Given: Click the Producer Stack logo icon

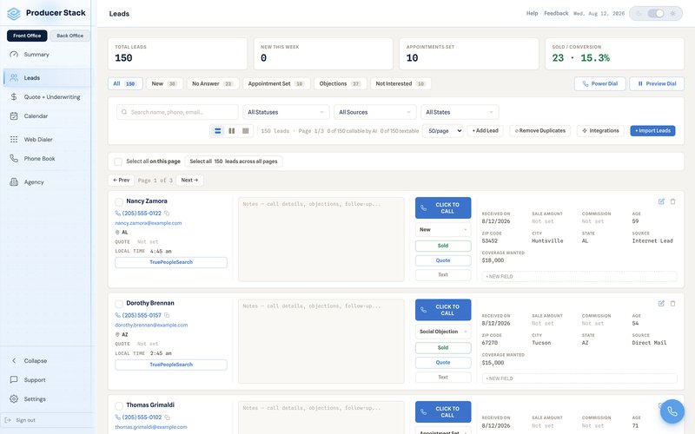Looking at the screenshot, I should tap(14, 13).
